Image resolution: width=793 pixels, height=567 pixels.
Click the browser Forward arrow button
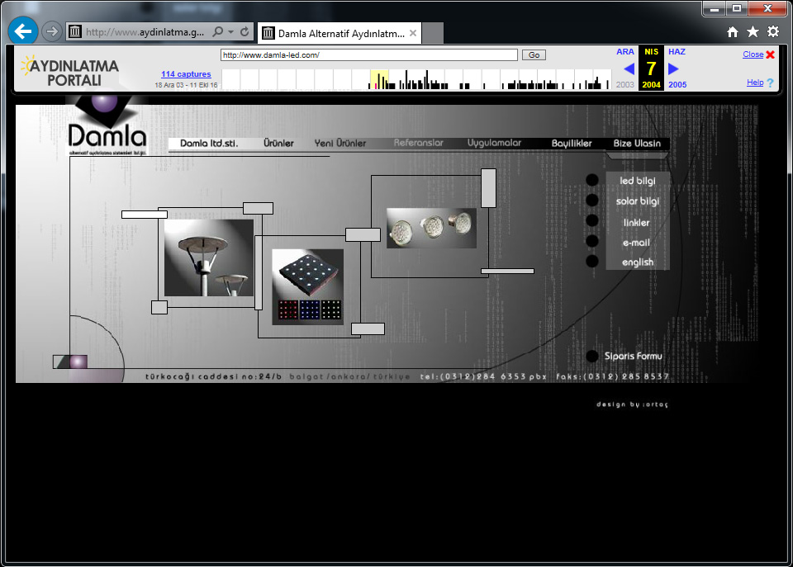[x=51, y=31]
